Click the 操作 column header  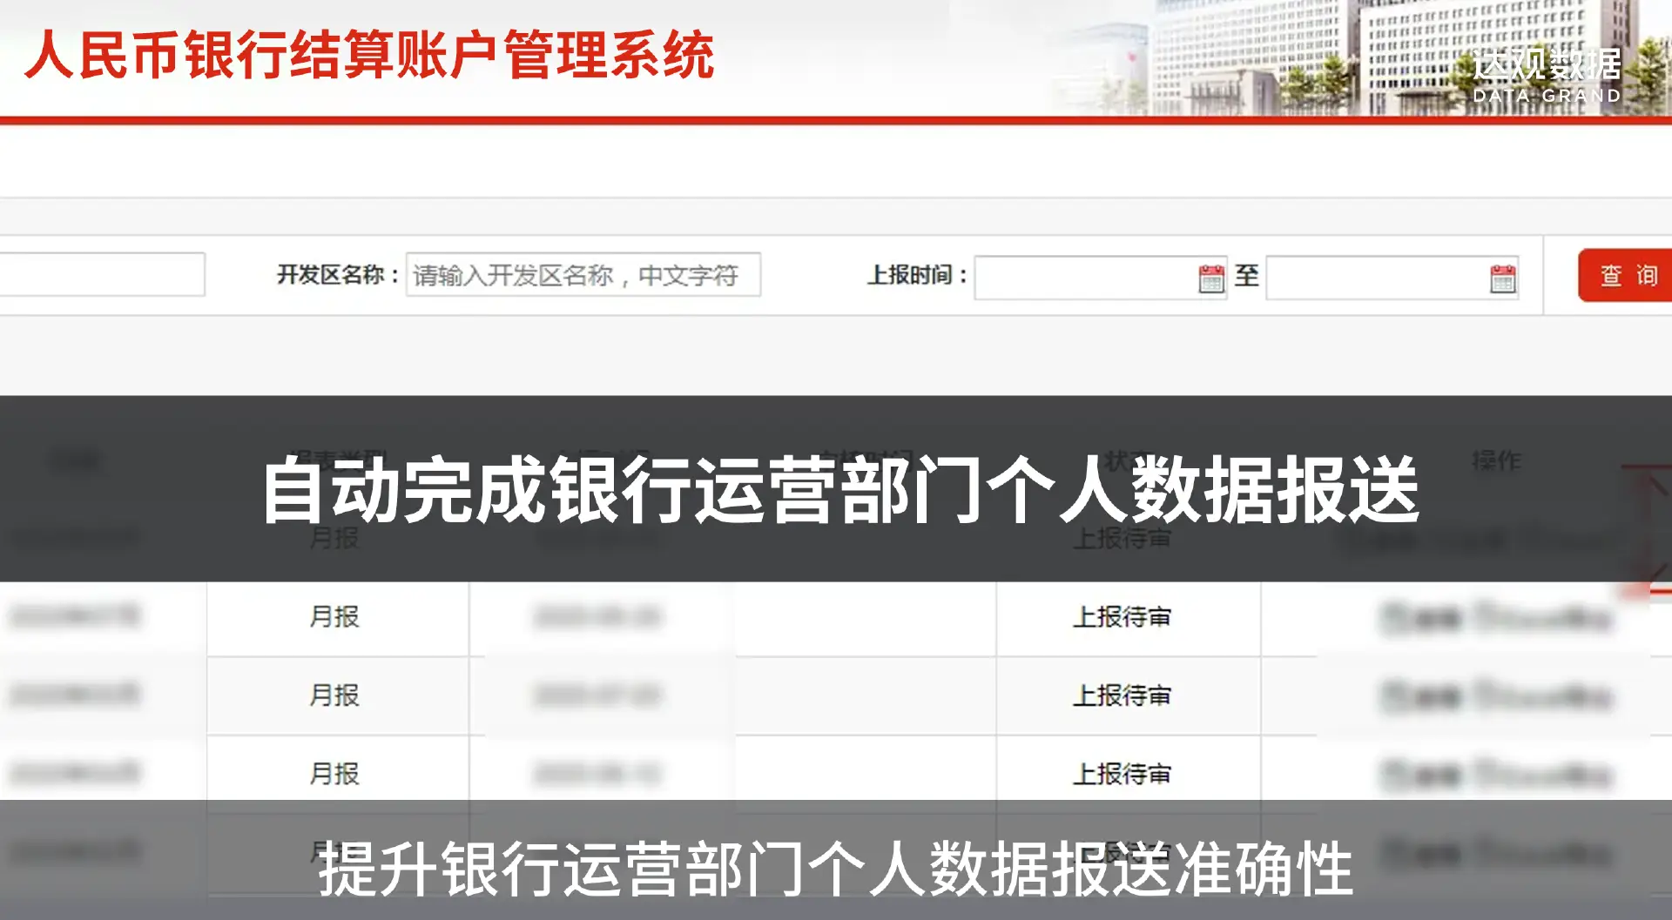point(1496,460)
